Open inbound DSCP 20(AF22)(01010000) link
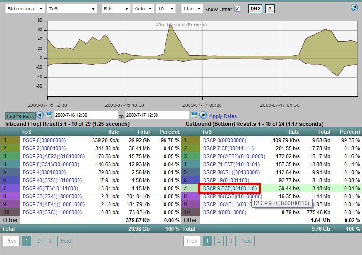Viewport: 362px width, 255px height. tap(54, 156)
